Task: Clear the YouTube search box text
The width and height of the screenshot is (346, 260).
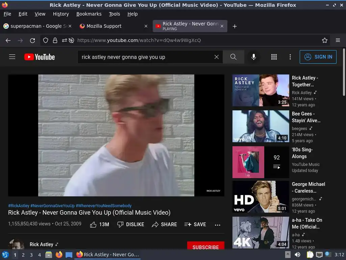Action: tap(217, 57)
